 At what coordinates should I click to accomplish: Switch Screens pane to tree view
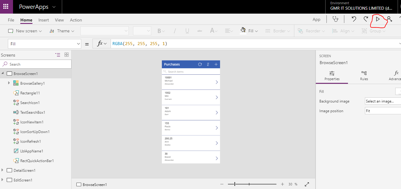pyautogui.click(x=58, y=55)
